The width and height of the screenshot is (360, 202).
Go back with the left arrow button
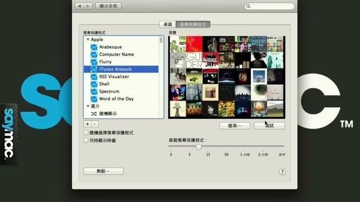tap(79, 6)
